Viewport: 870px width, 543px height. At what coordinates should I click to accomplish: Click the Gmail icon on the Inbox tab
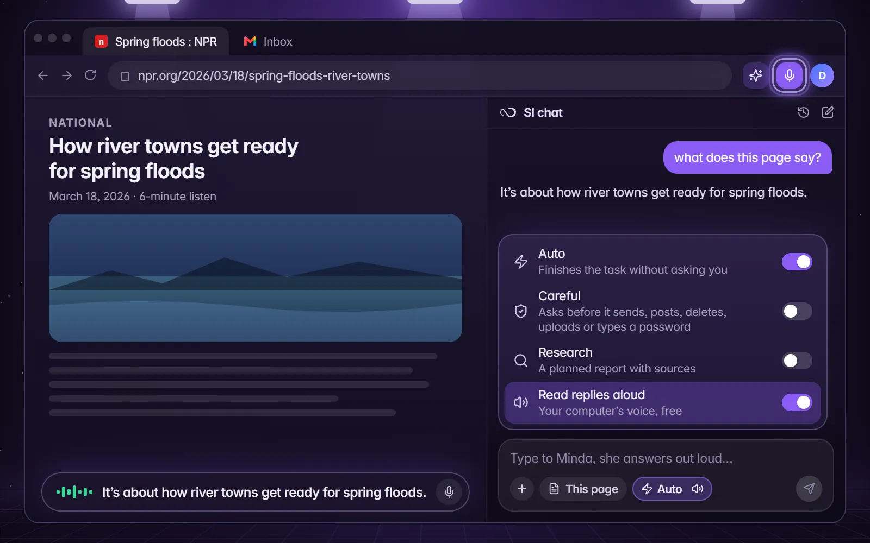coord(250,41)
